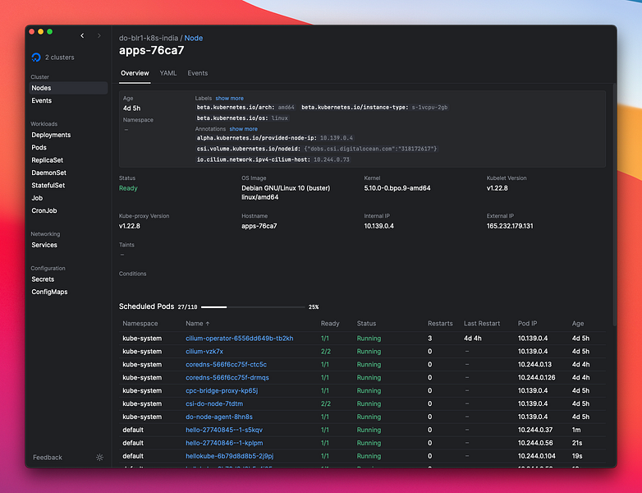The height and width of the screenshot is (493, 642).
Task: Open CronJob in the sidebar
Action: pos(44,210)
